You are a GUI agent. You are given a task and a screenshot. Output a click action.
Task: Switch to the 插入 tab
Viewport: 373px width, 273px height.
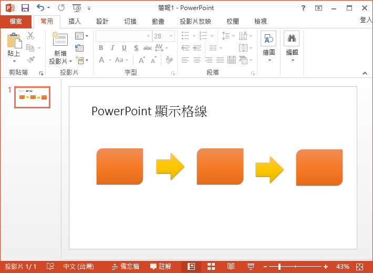(75, 22)
